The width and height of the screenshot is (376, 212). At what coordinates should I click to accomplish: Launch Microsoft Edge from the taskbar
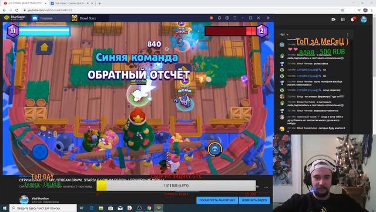point(92,208)
